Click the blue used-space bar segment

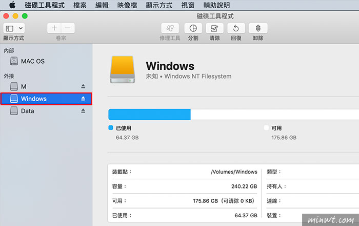tap(150, 115)
